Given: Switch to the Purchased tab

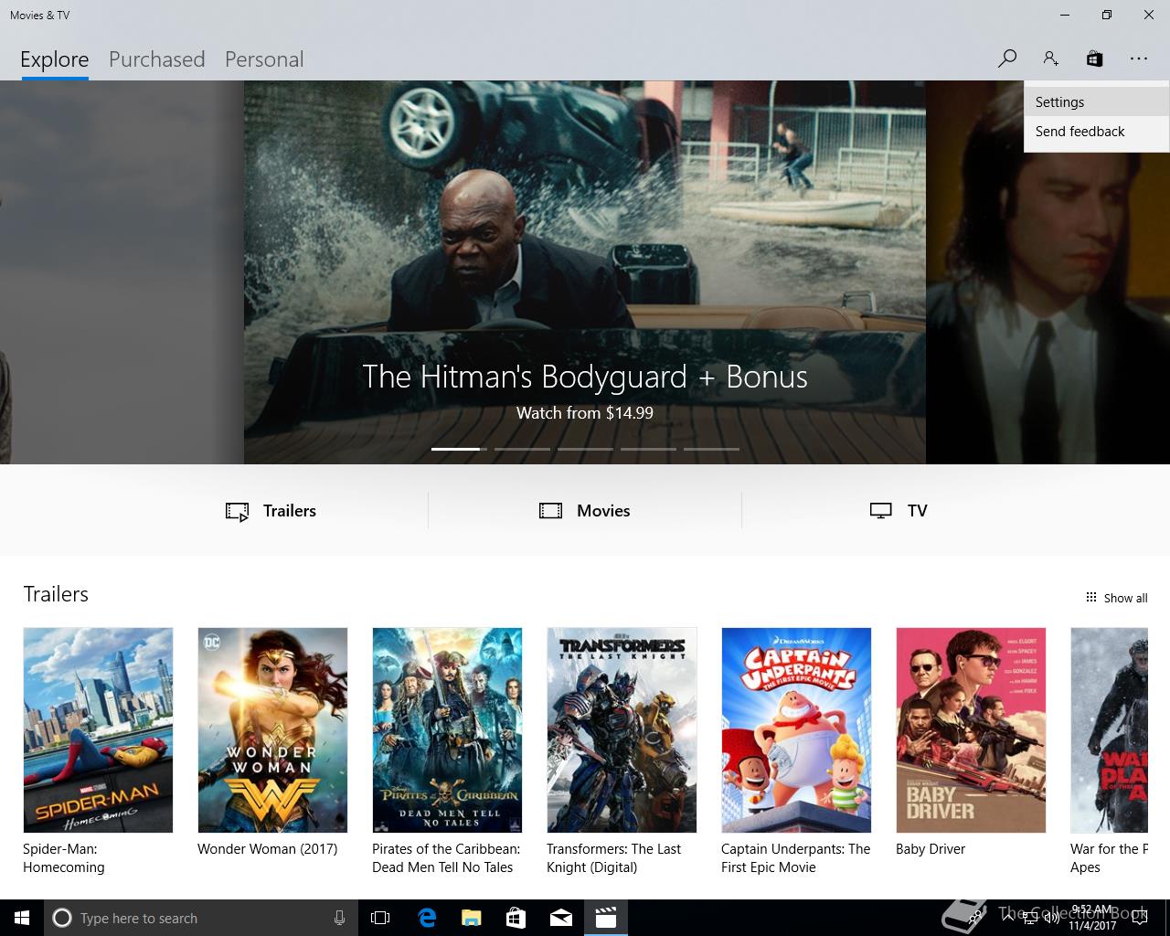Looking at the screenshot, I should click(x=157, y=59).
